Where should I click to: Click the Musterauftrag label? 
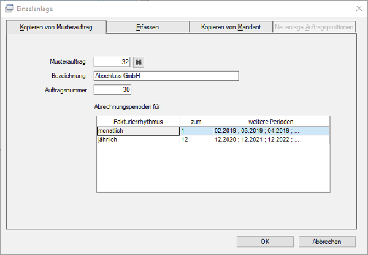67,62
